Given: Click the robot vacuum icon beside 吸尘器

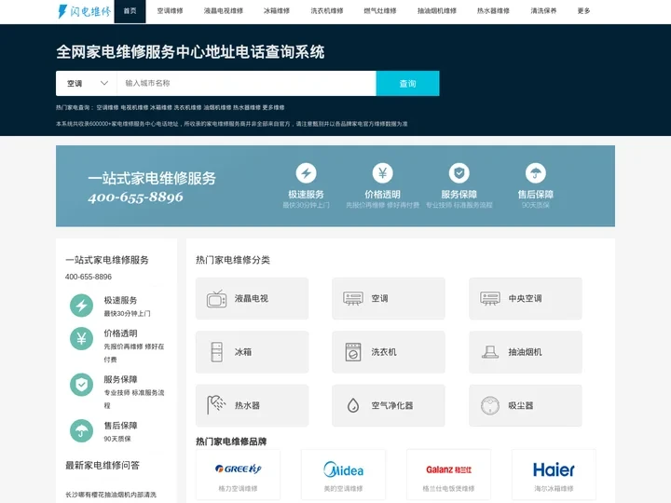Looking at the screenshot, I should pos(490,405).
